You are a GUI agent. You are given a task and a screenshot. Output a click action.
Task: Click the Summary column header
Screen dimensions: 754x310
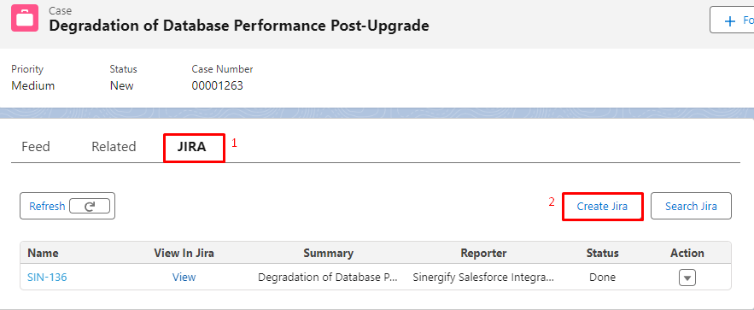[329, 254]
